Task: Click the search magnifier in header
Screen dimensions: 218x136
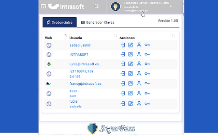Action: [x=97, y=6]
